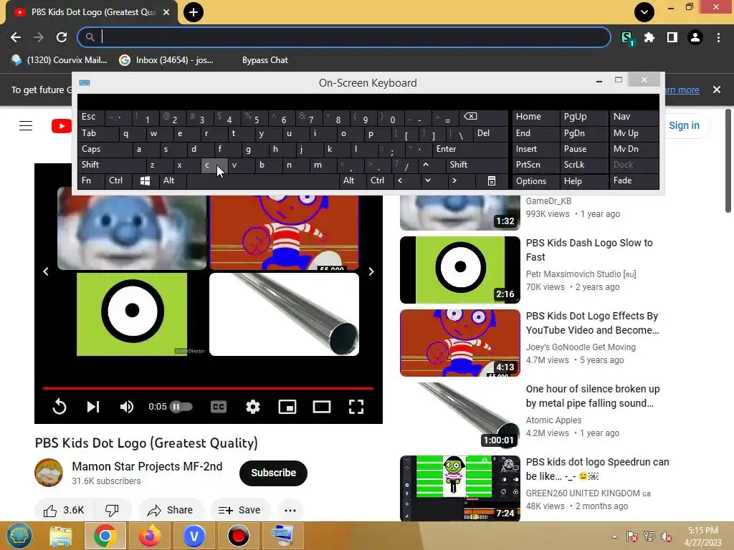Reload the current page

62,37
